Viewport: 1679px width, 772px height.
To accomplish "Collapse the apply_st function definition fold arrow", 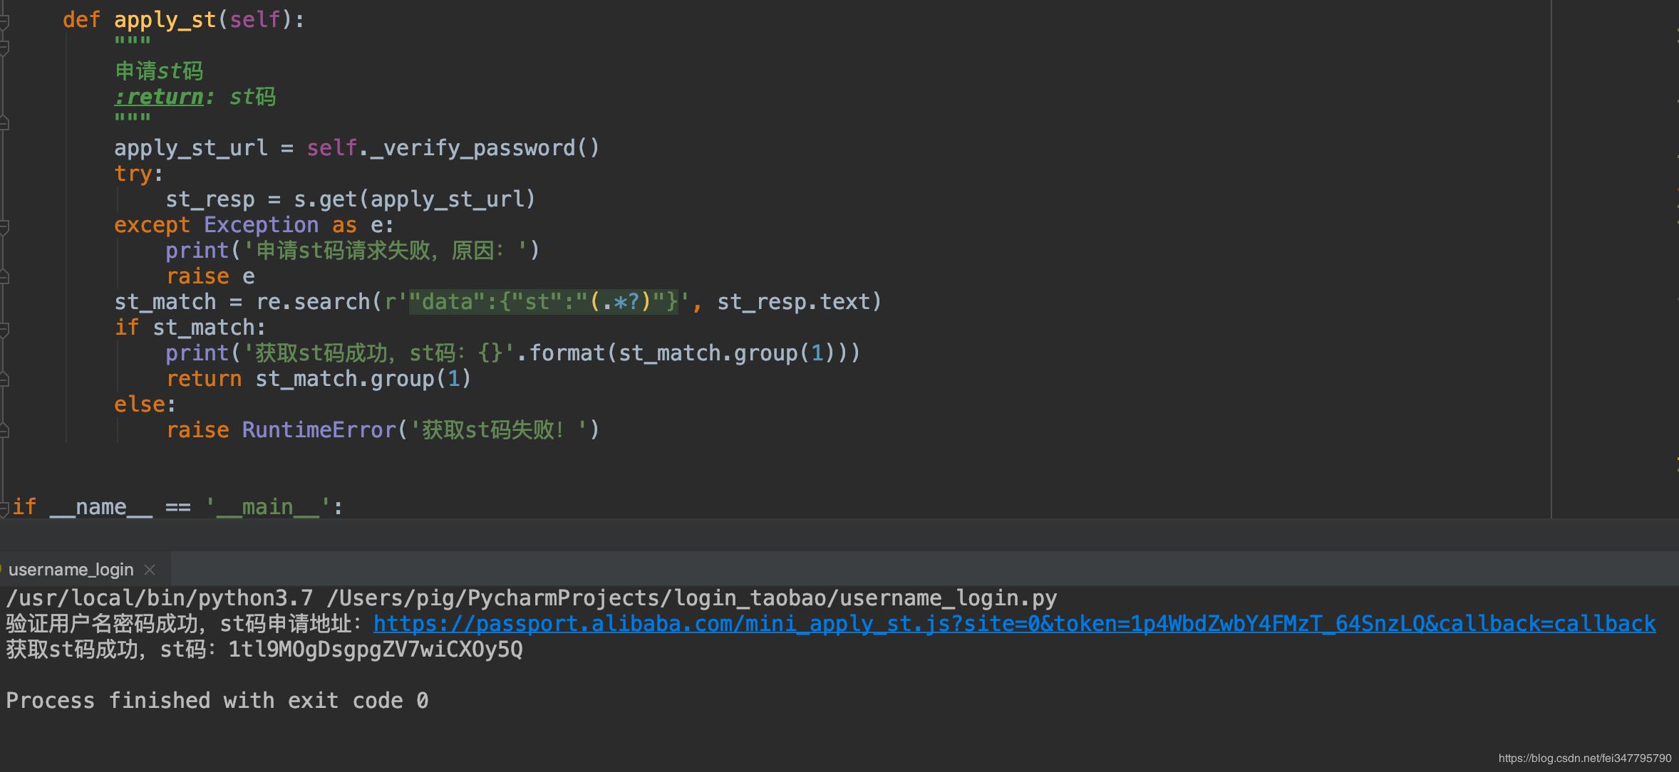I will pos(6,19).
